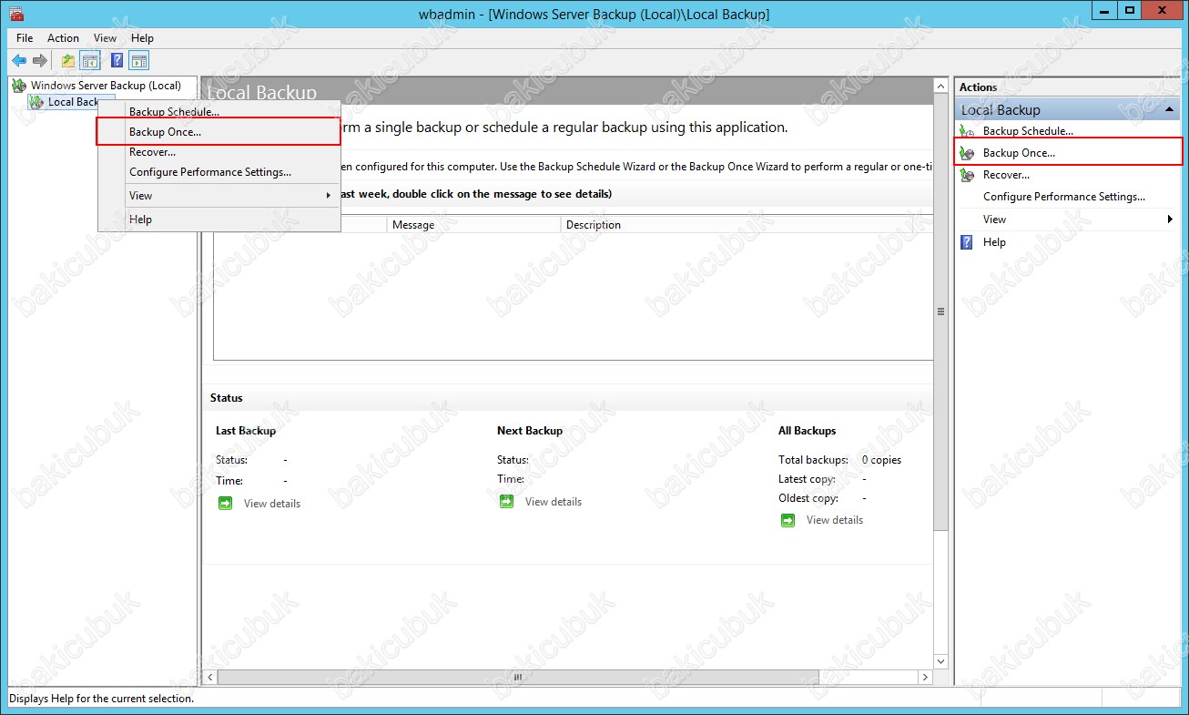The height and width of the screenshot is (715, 1189).
Task: Choose Backup Once... in context menu
Action: pyautogui.click(x=219, y=132)
